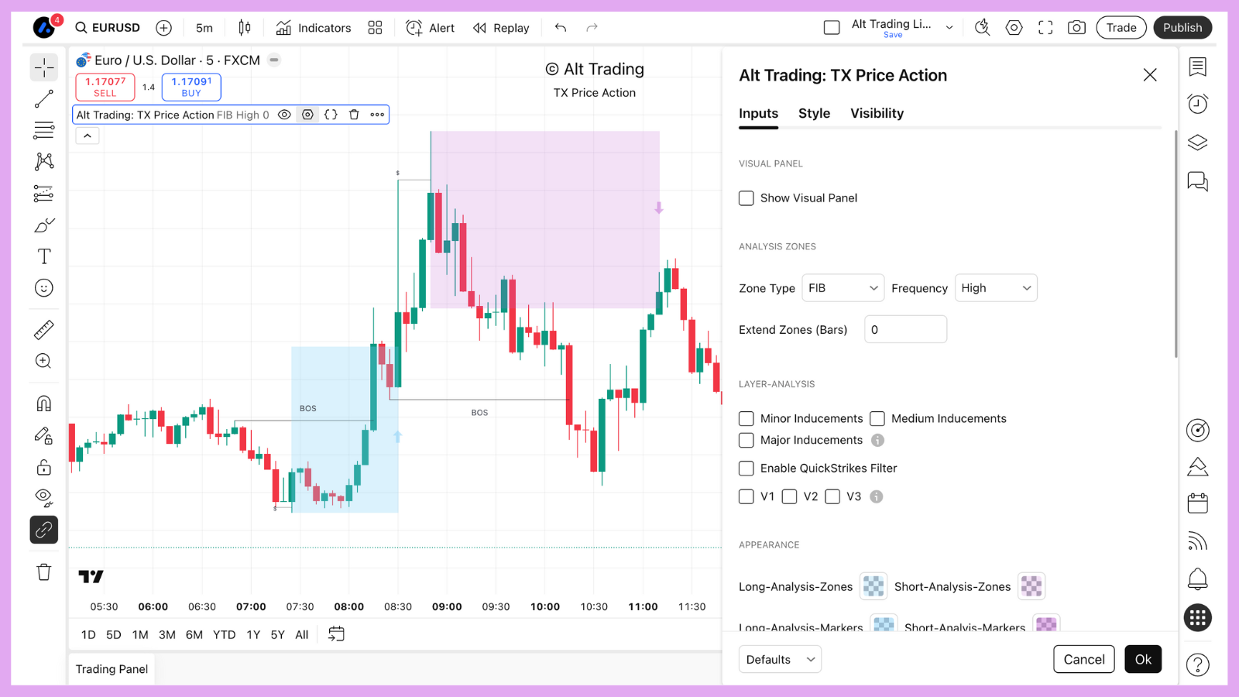Open the Visibility tab

877,113
